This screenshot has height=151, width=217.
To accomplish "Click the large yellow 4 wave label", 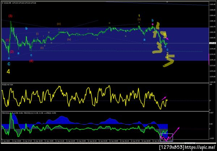I will [x=8, y=72].
